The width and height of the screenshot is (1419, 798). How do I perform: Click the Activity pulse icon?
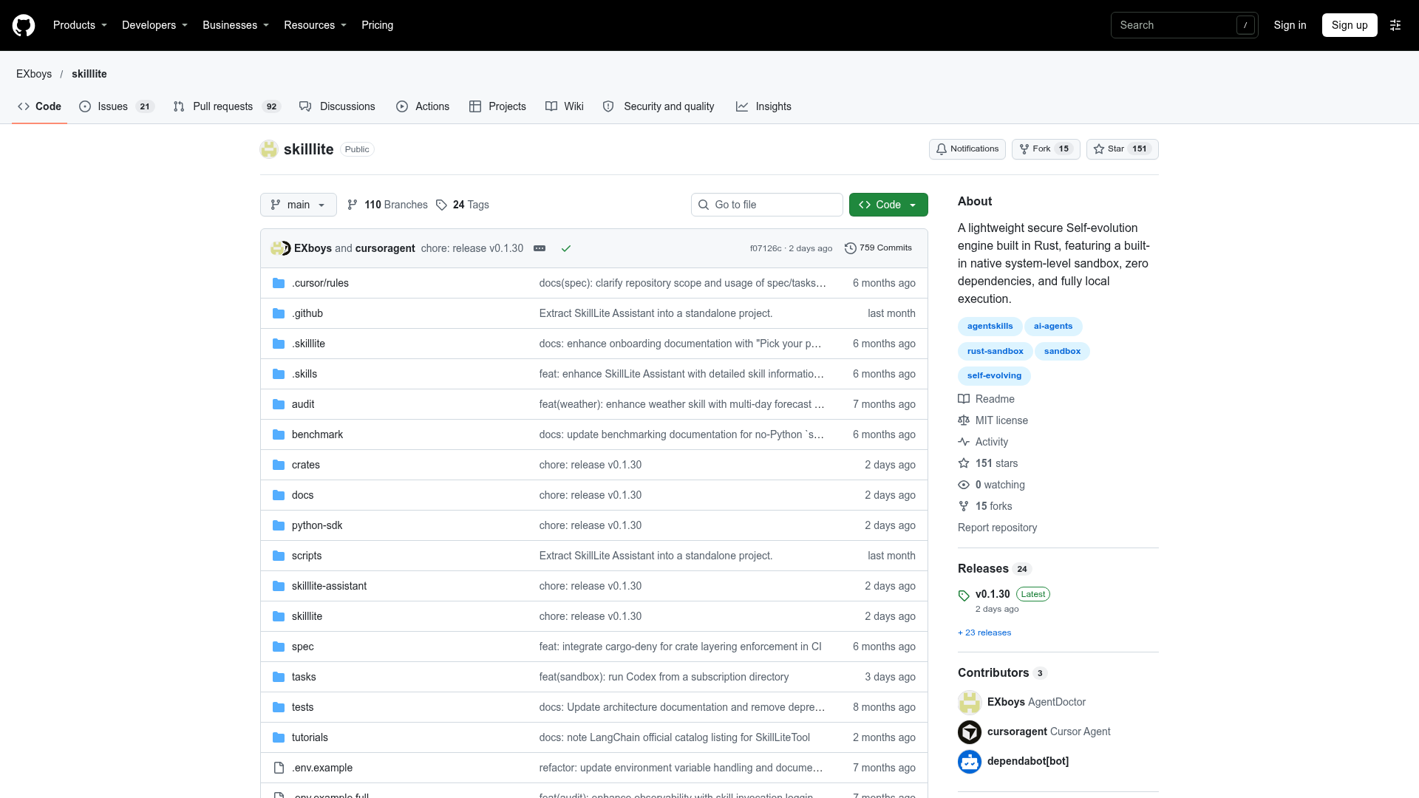(x=964, y=442)
